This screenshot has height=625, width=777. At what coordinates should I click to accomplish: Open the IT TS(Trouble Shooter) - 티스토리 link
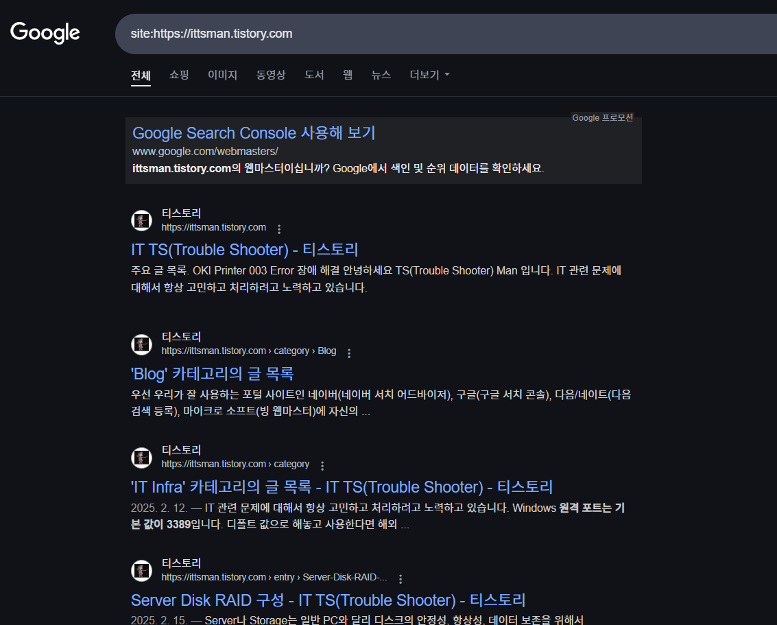point(244,249)
